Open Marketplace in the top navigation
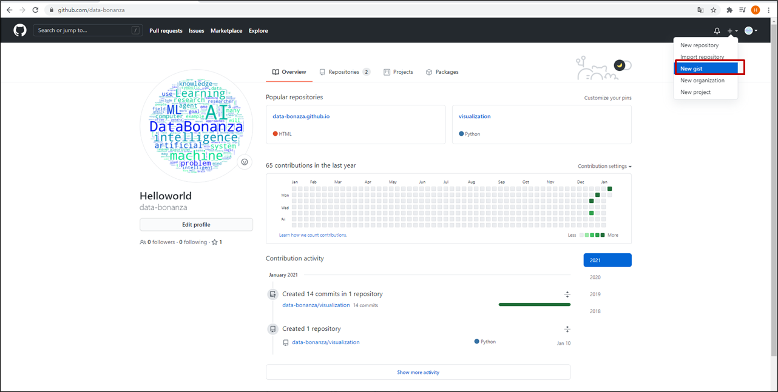The image size is (778, 392). coord(226,31)
